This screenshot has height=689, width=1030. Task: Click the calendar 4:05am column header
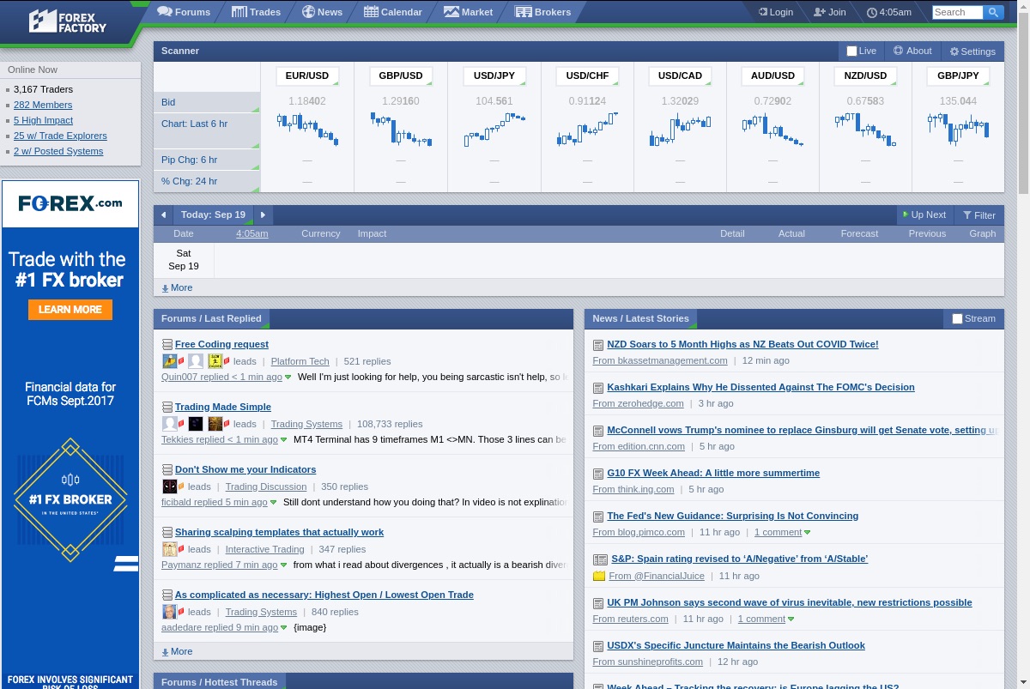pos(252,233)
